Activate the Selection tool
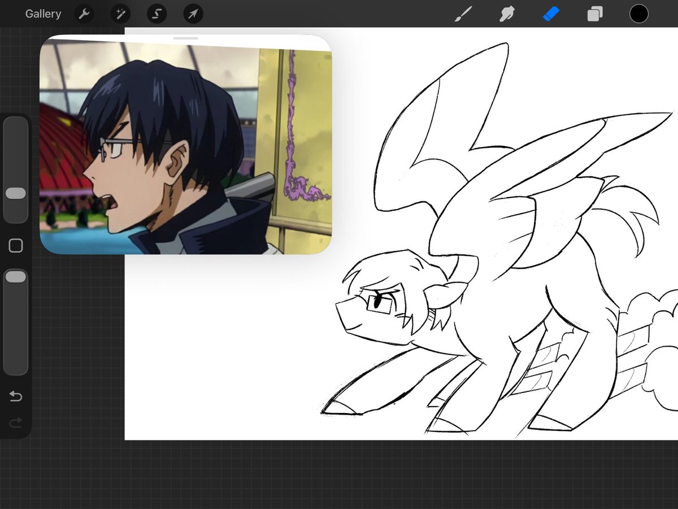678x509 pixels. click(x=157, y=14)
